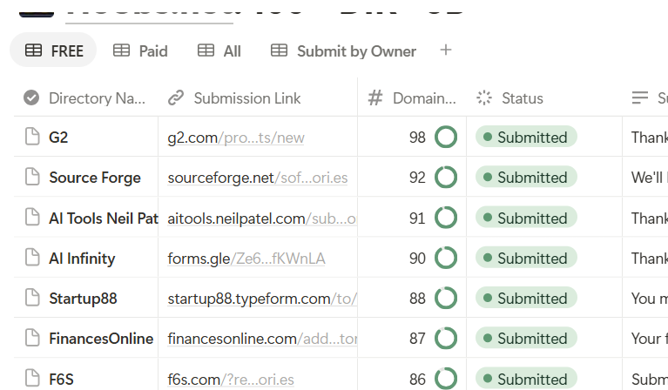Click the Status column spinner icon

click(484, 97)
